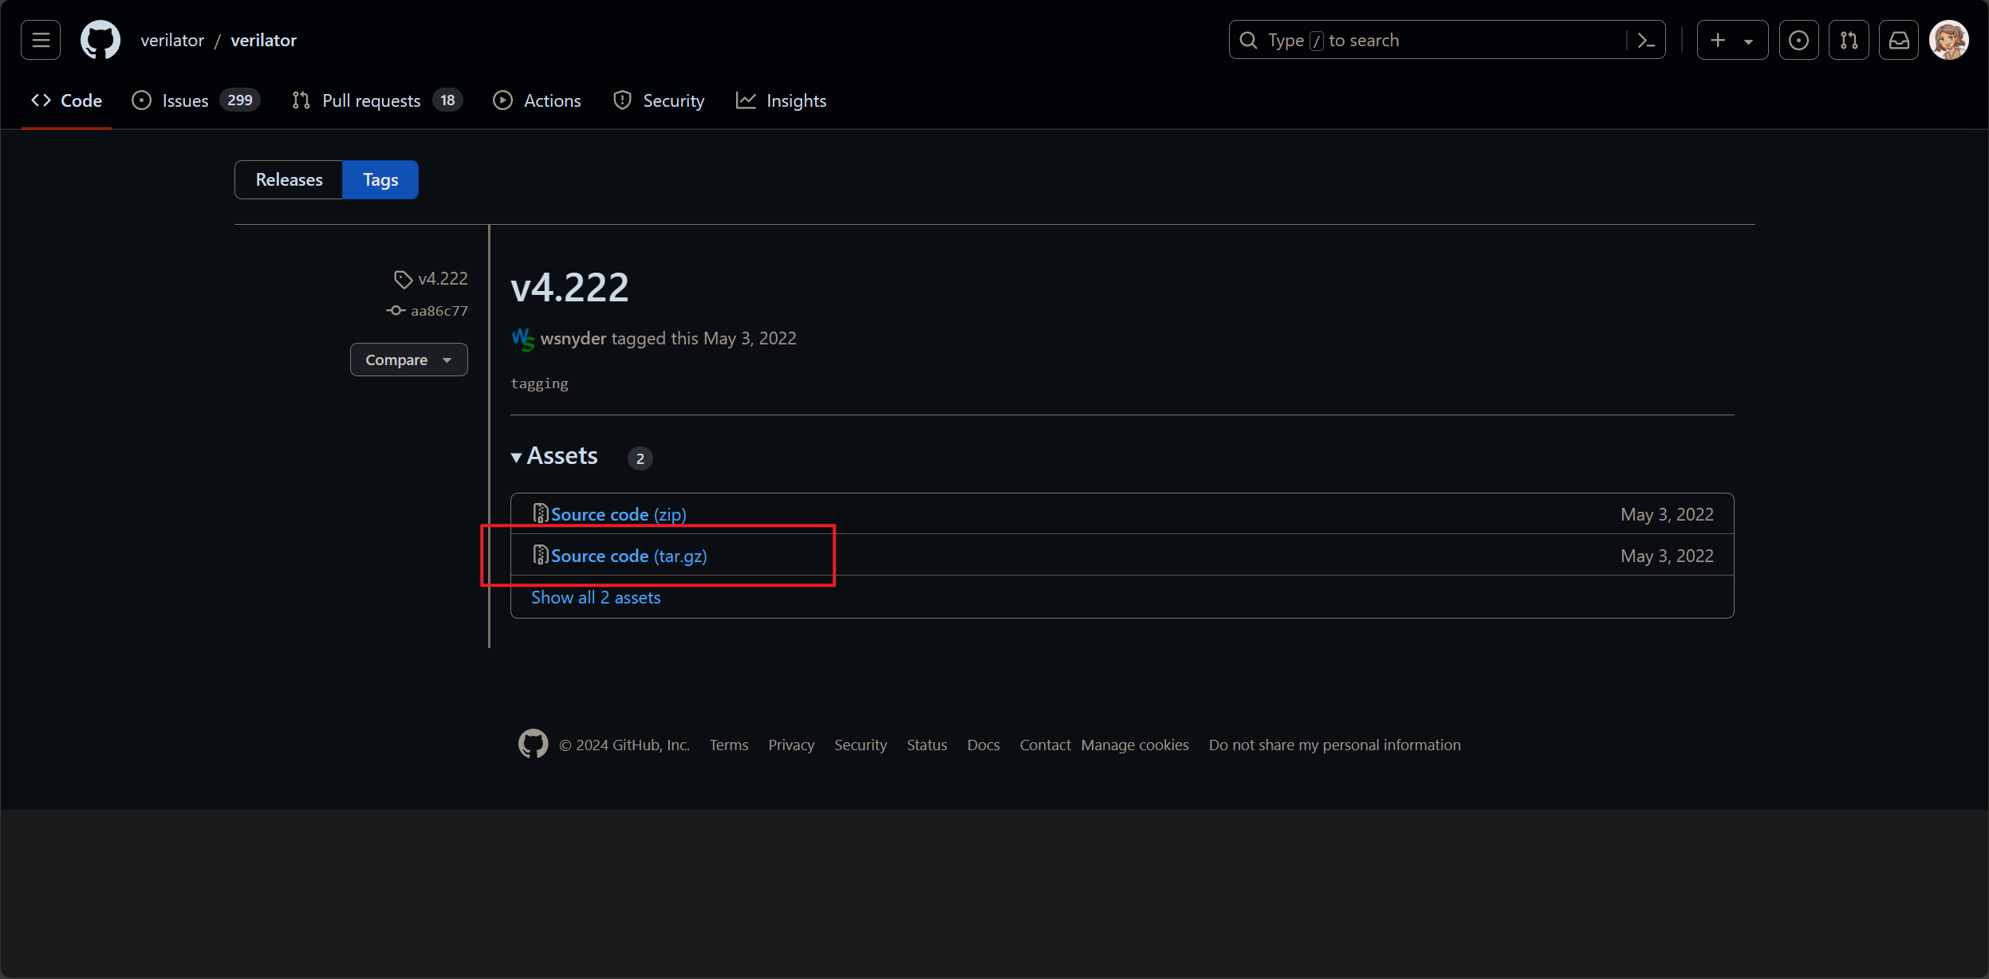This screenshot has height=979, width=1989.
Task: Expand the Compare dropdown
Action: pos(409,360)
